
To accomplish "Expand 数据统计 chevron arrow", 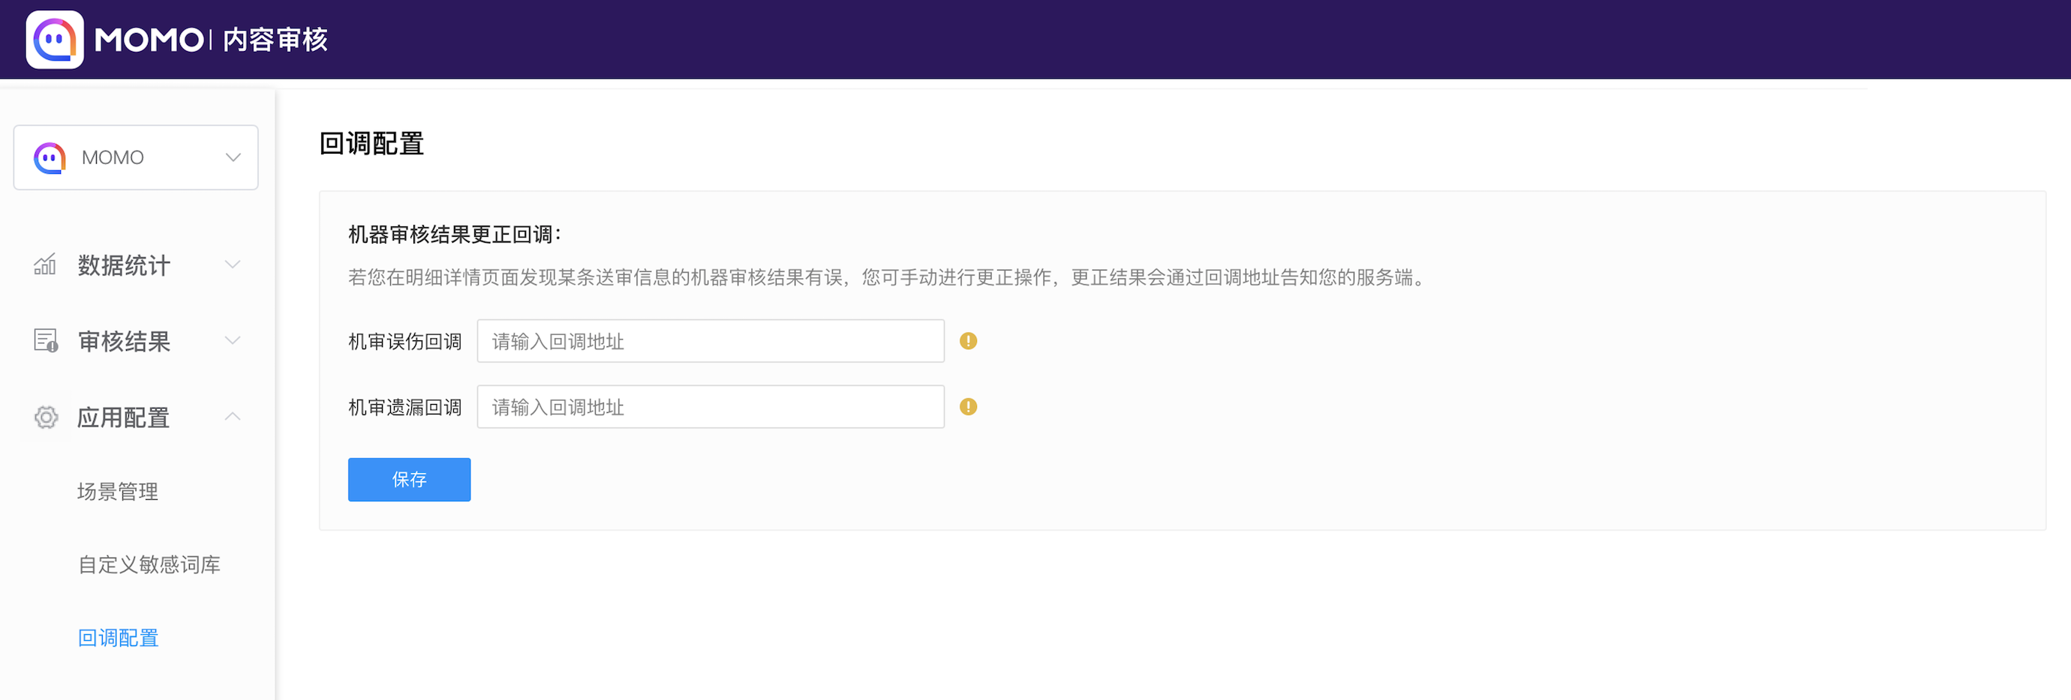I will [233, 264].
